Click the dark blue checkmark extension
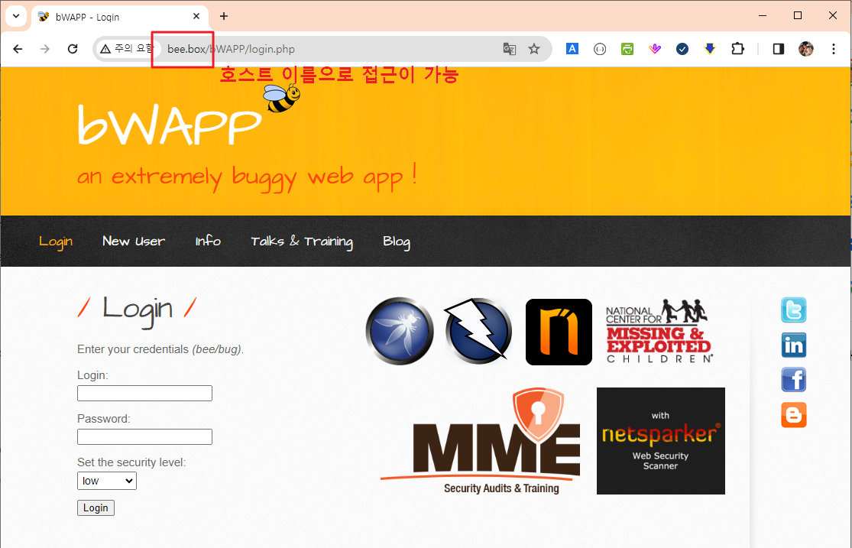 [x=682, y=49]
